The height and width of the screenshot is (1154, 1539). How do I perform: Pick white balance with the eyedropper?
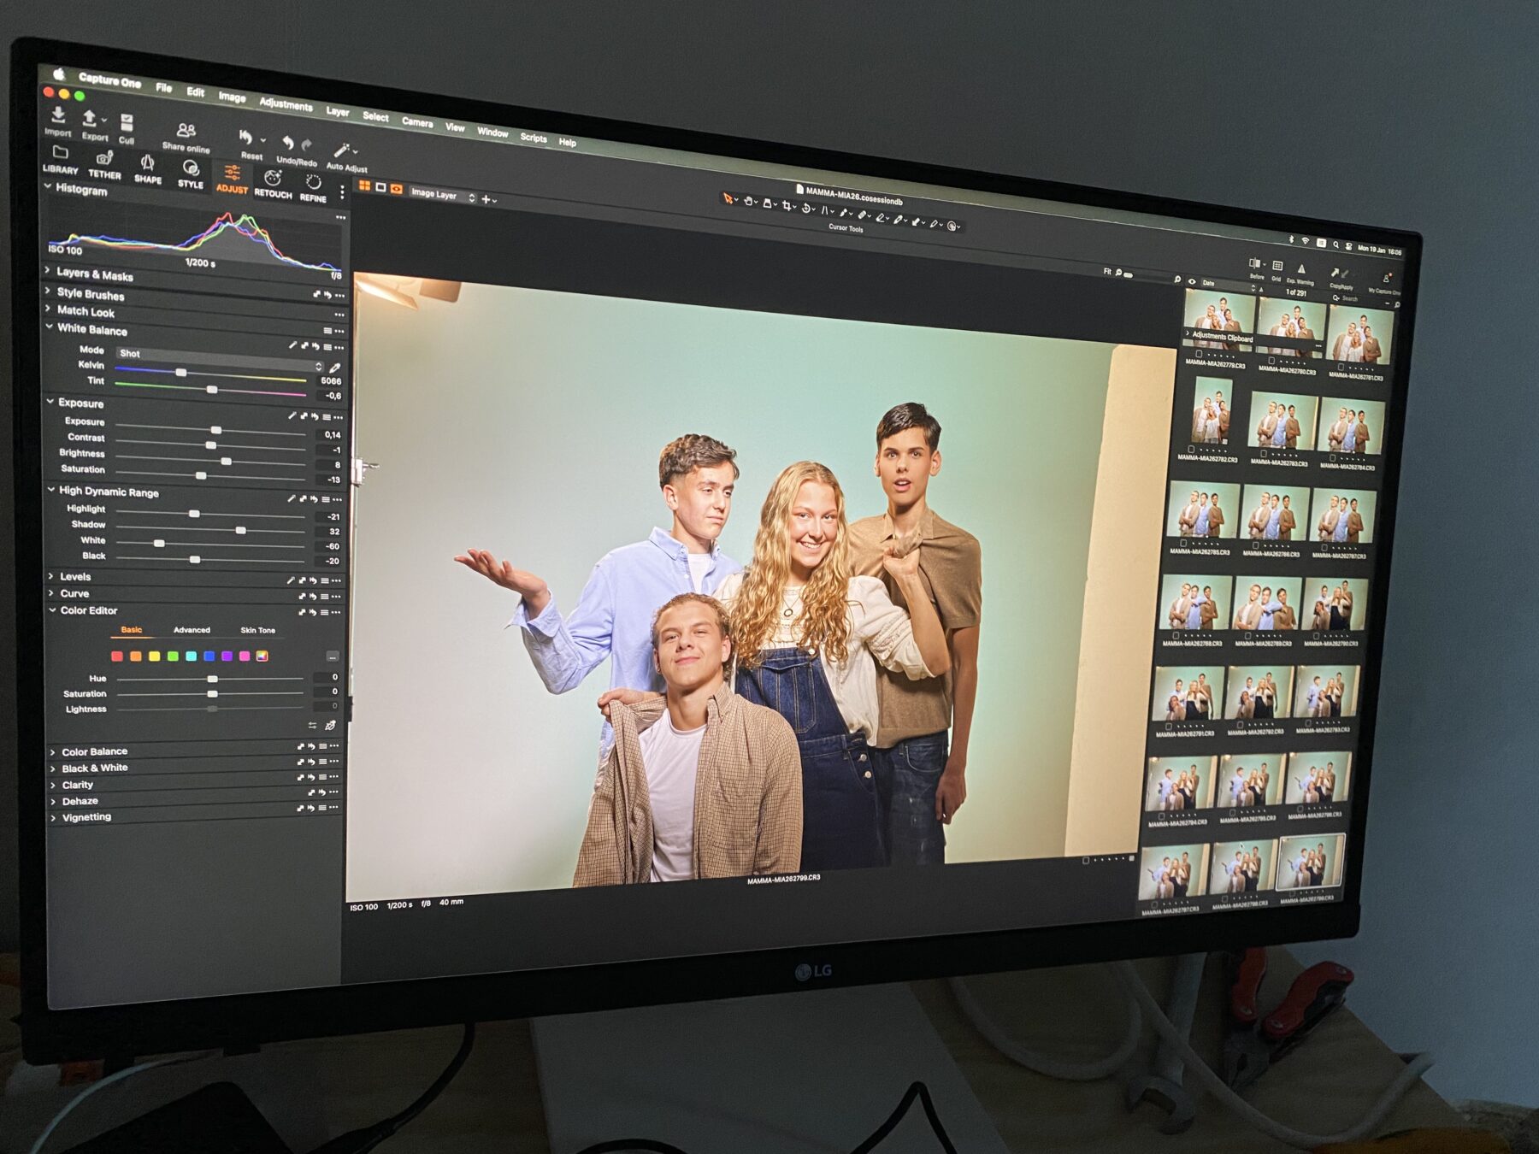click(x=334, y=368)
